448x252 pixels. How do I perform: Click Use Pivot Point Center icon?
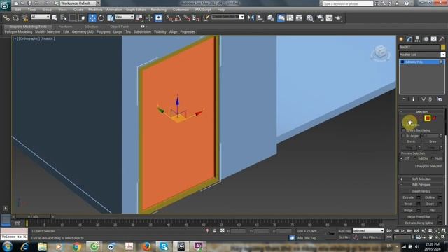pos(139,18)
